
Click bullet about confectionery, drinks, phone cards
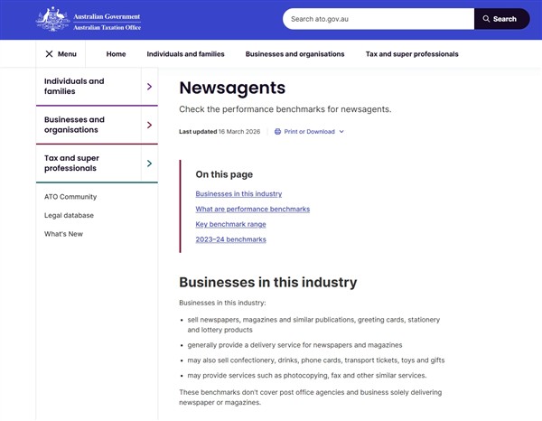(316, 360)
